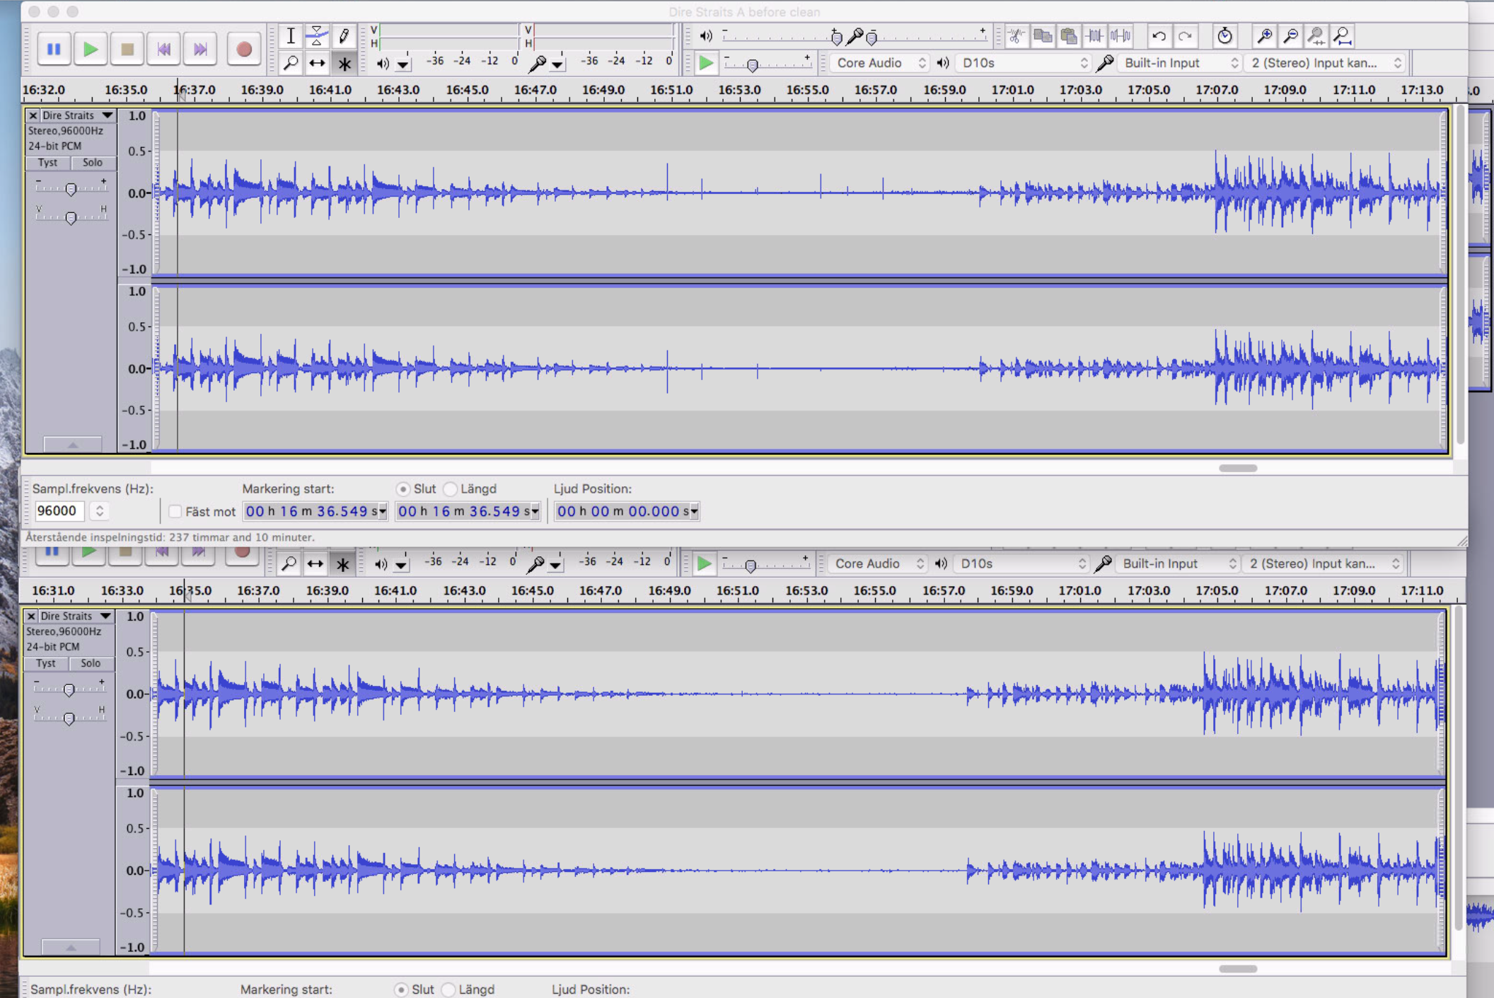The width and height of the screenshot is (1494, 998).
Task: Select the Zoom tool in the tools toolbar
Action: click(x=290, y=63)
